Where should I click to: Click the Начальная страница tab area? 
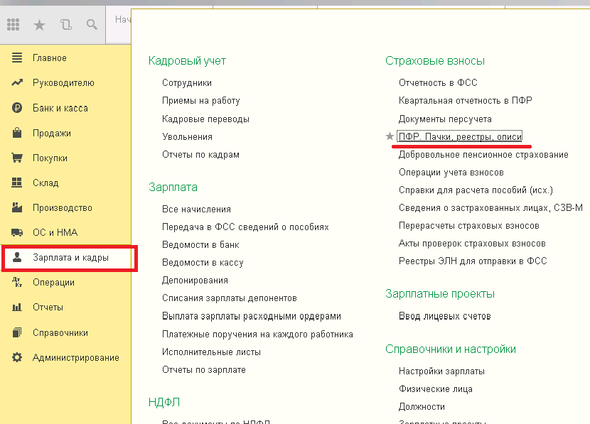coord(124,19)
